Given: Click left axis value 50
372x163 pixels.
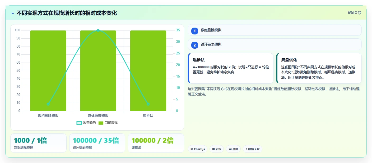Looking at the screenshot, I should 18,71.
